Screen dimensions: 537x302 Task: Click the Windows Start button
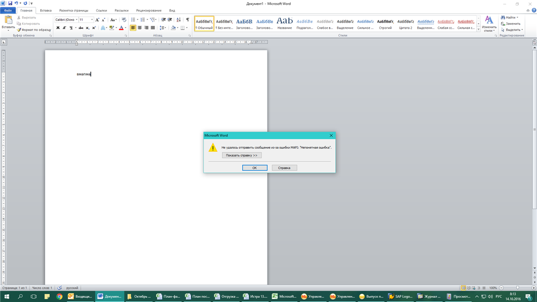pos(6,297)
